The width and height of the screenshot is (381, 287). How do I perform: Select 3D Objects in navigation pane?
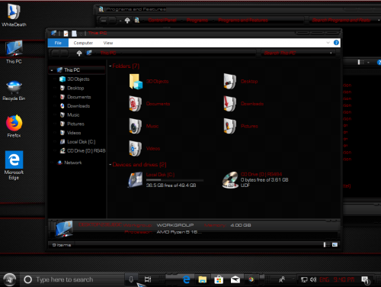coord(78,79)
